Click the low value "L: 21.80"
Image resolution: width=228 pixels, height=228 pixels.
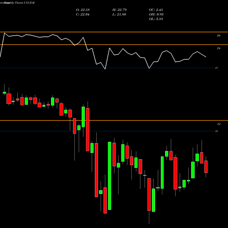pos(119,14)
